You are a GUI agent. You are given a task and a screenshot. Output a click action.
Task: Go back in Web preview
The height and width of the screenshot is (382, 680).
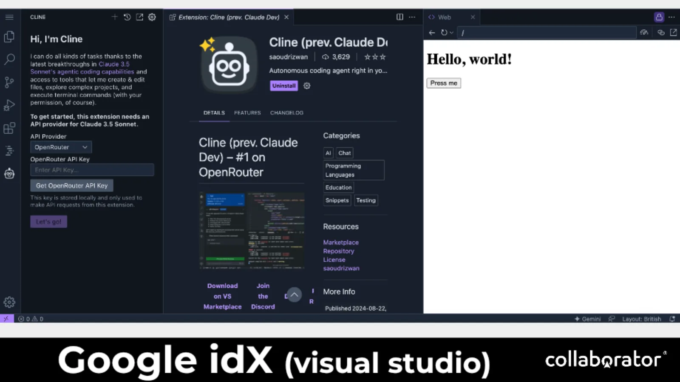point(432,33)
